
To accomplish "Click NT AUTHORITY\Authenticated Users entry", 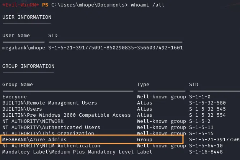I will pos(51,127).
